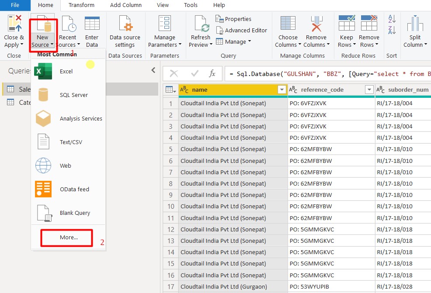Switch to the Transform tab
This screenshot has height=293, width=431.
81,5
